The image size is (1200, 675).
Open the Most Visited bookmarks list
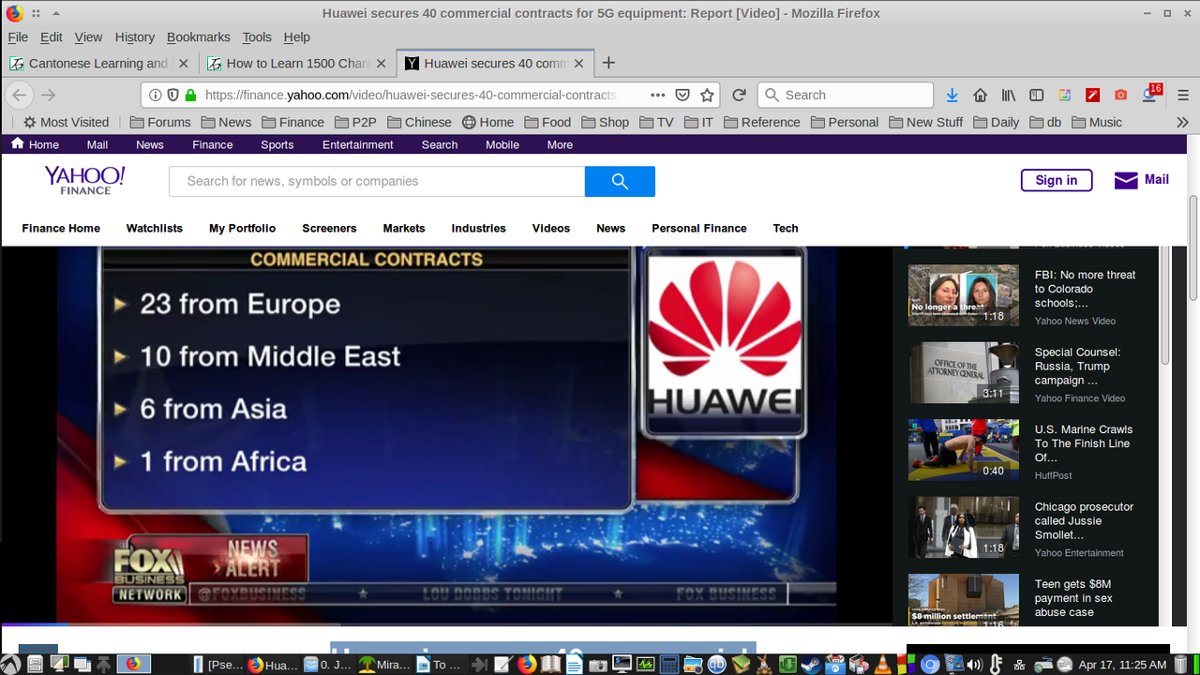66,122
